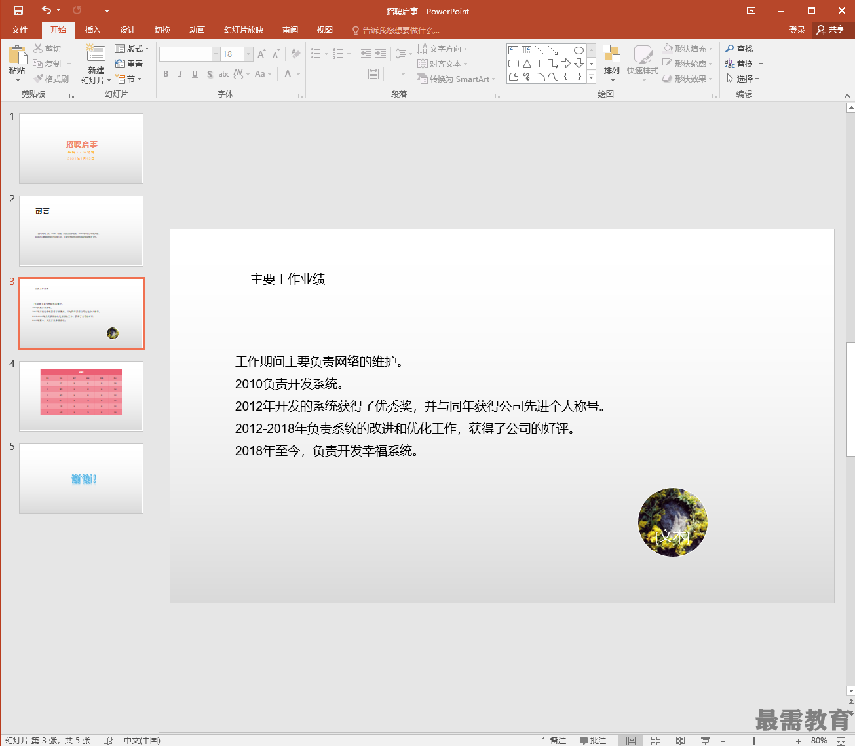Click the Align Right paragraph icon

[345, 74]
